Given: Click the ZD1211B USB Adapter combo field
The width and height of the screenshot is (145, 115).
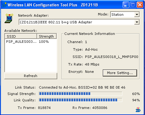Looking at the screenshot, I should pos(79,22).
